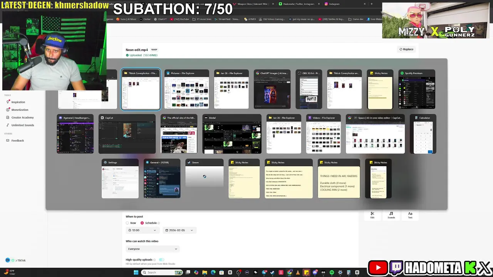The image size is (493, 277).
Task: Open the APMEX bookmark
Action: tap(250, 19)
